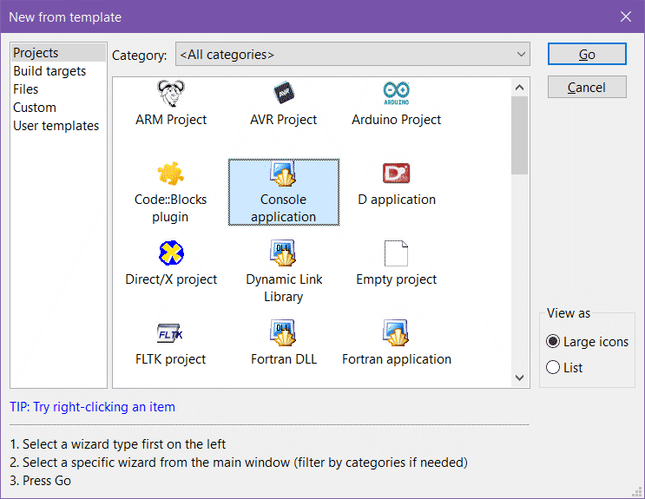This screenshot has height=499, width=645.
Task: Choose the Direct/X project icon
Action: click(171, 253)
